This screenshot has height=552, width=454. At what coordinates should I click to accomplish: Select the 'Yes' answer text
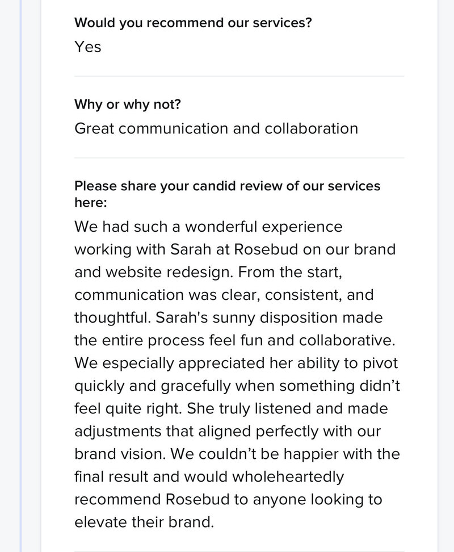[88, 47]
